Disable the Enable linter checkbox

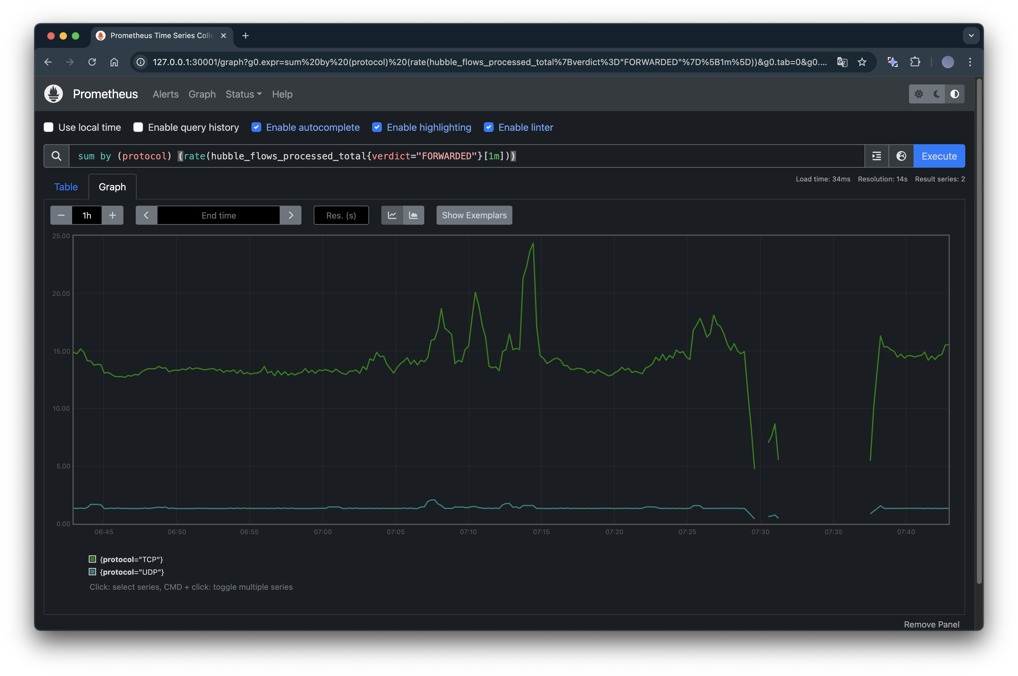click(488, 127)
